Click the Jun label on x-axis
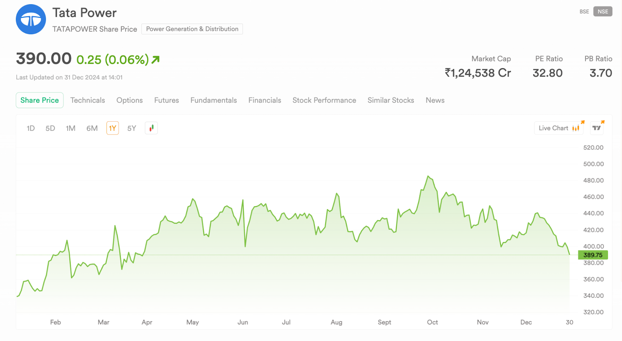The height and width of the screenshot is (341, 622). (243, 322)
